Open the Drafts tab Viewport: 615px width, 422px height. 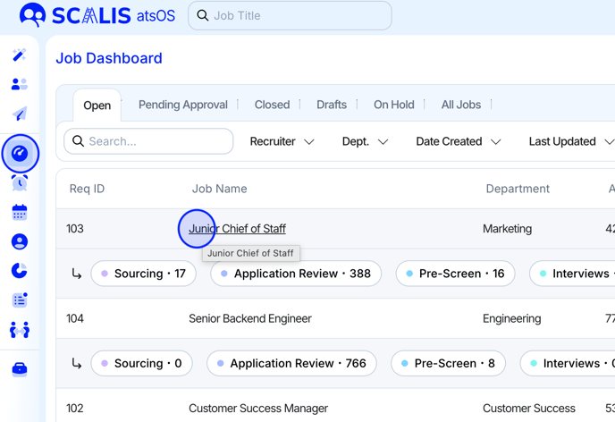point(332,105)
